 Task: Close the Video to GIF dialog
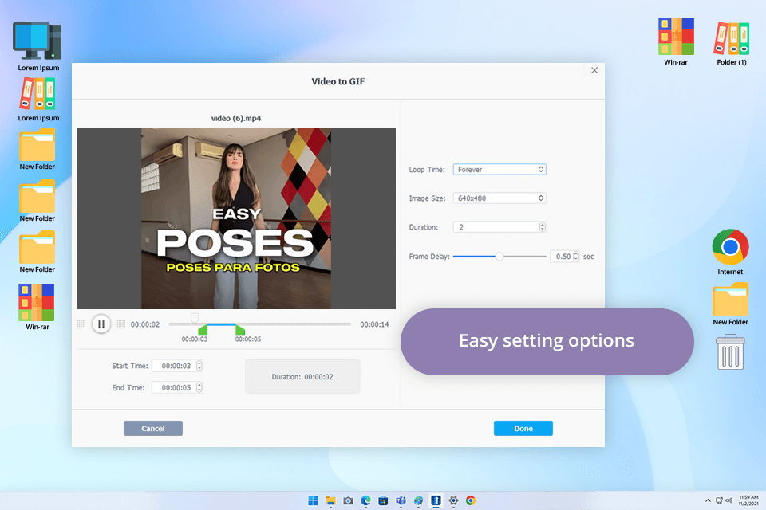(x=594, y=70)
